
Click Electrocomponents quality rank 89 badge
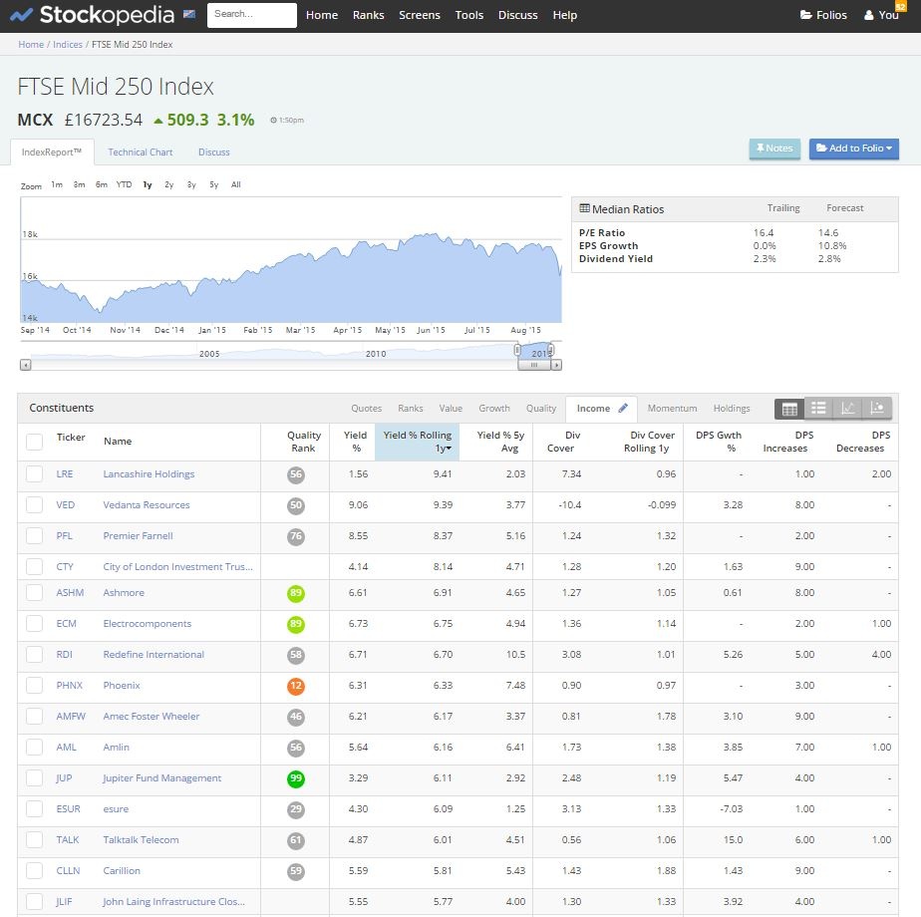click(296, 624)
